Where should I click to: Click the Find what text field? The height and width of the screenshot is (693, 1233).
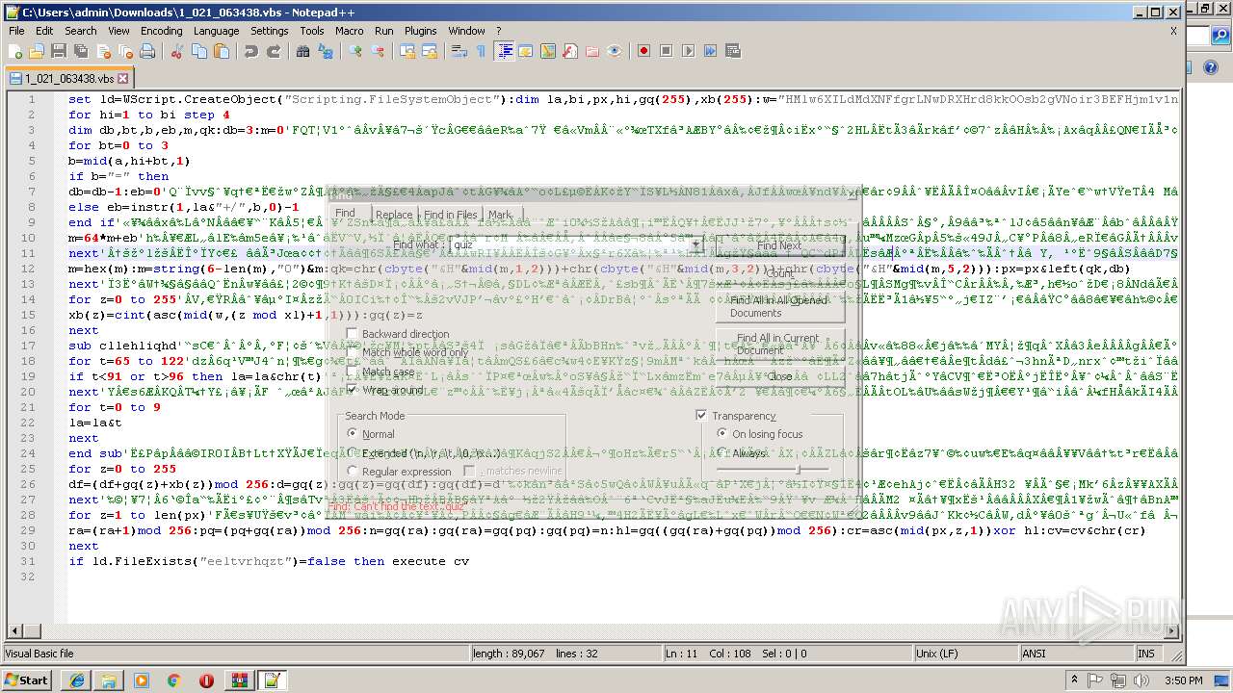tap(568, 244)
